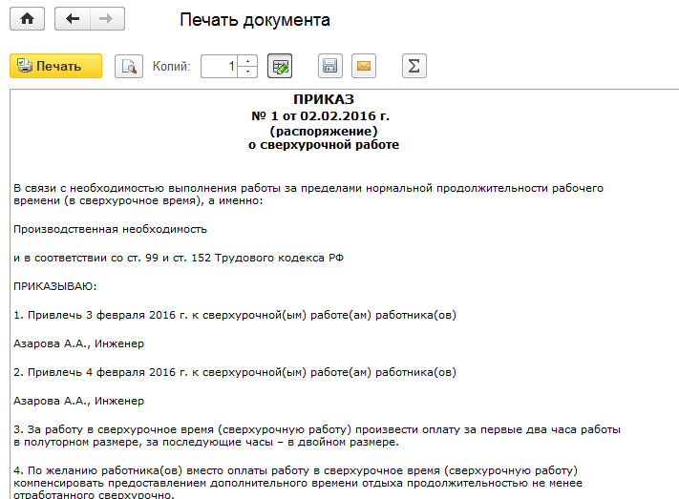The width and height of the screenshot is (679, 499).
Task: Send the document by email envelope icon
Action: click(364, 66)
